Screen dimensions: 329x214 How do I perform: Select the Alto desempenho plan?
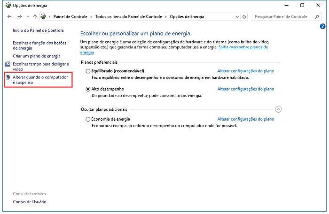coord(88,89)
